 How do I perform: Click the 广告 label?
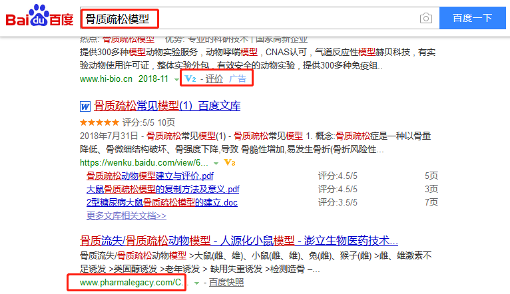click(x=238, y=78)
